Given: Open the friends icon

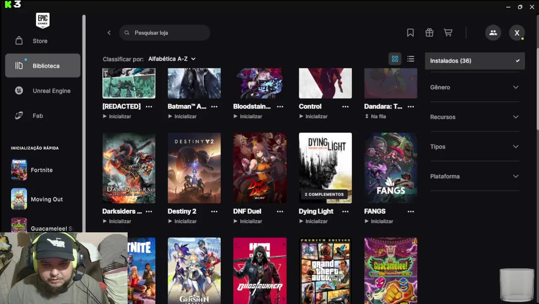Looking at the screenshot, I should (493, 33).
